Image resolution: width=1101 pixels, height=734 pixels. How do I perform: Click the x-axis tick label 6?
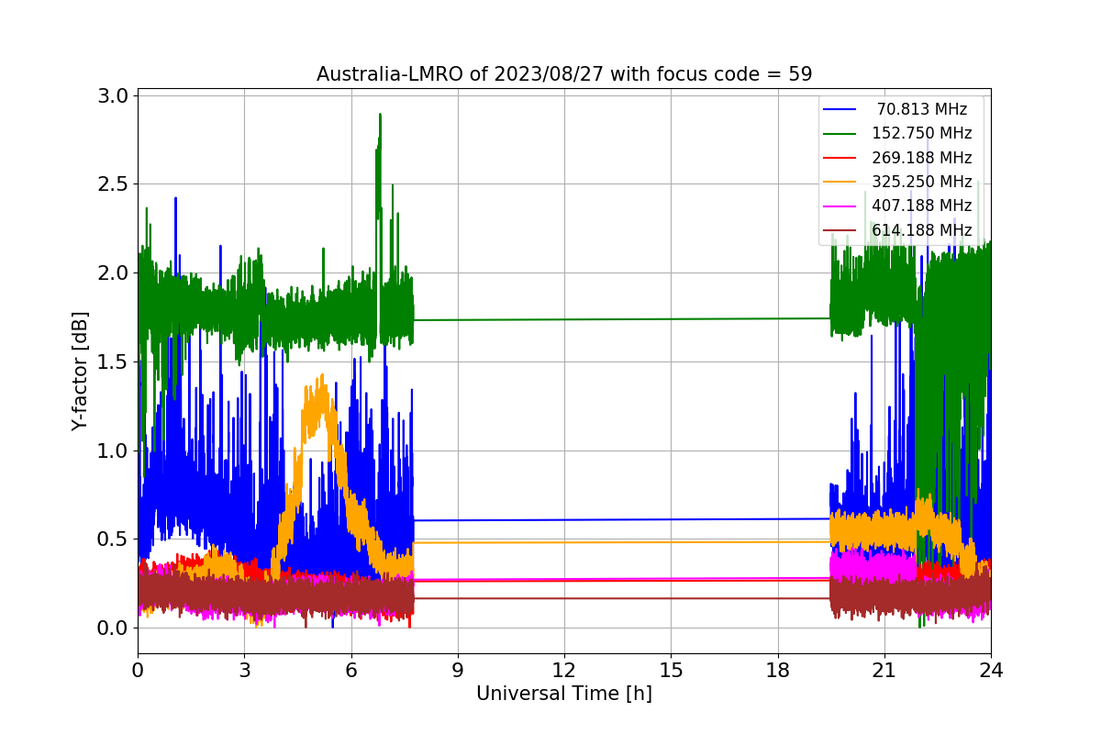point(350,671)
